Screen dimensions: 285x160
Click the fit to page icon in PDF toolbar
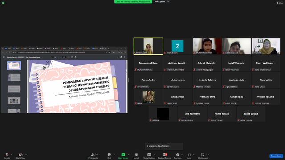click(72, 57)
